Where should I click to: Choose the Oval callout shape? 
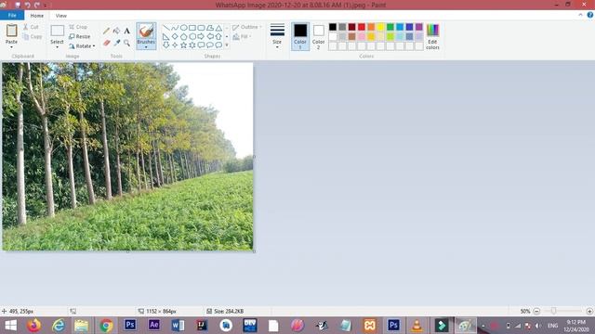coord(210,45)
